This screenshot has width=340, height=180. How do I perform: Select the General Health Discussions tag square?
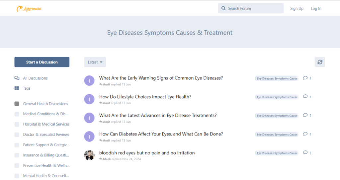tap(17, 104)
